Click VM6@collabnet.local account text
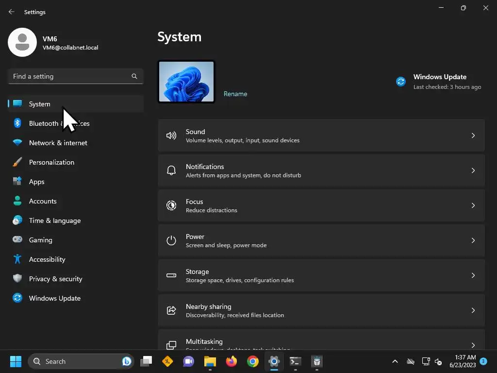497x373 pixels. (70, 48)
